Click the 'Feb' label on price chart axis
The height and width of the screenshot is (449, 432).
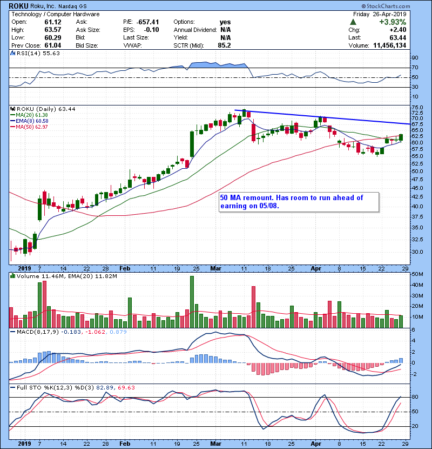click(x=125, y=269)
